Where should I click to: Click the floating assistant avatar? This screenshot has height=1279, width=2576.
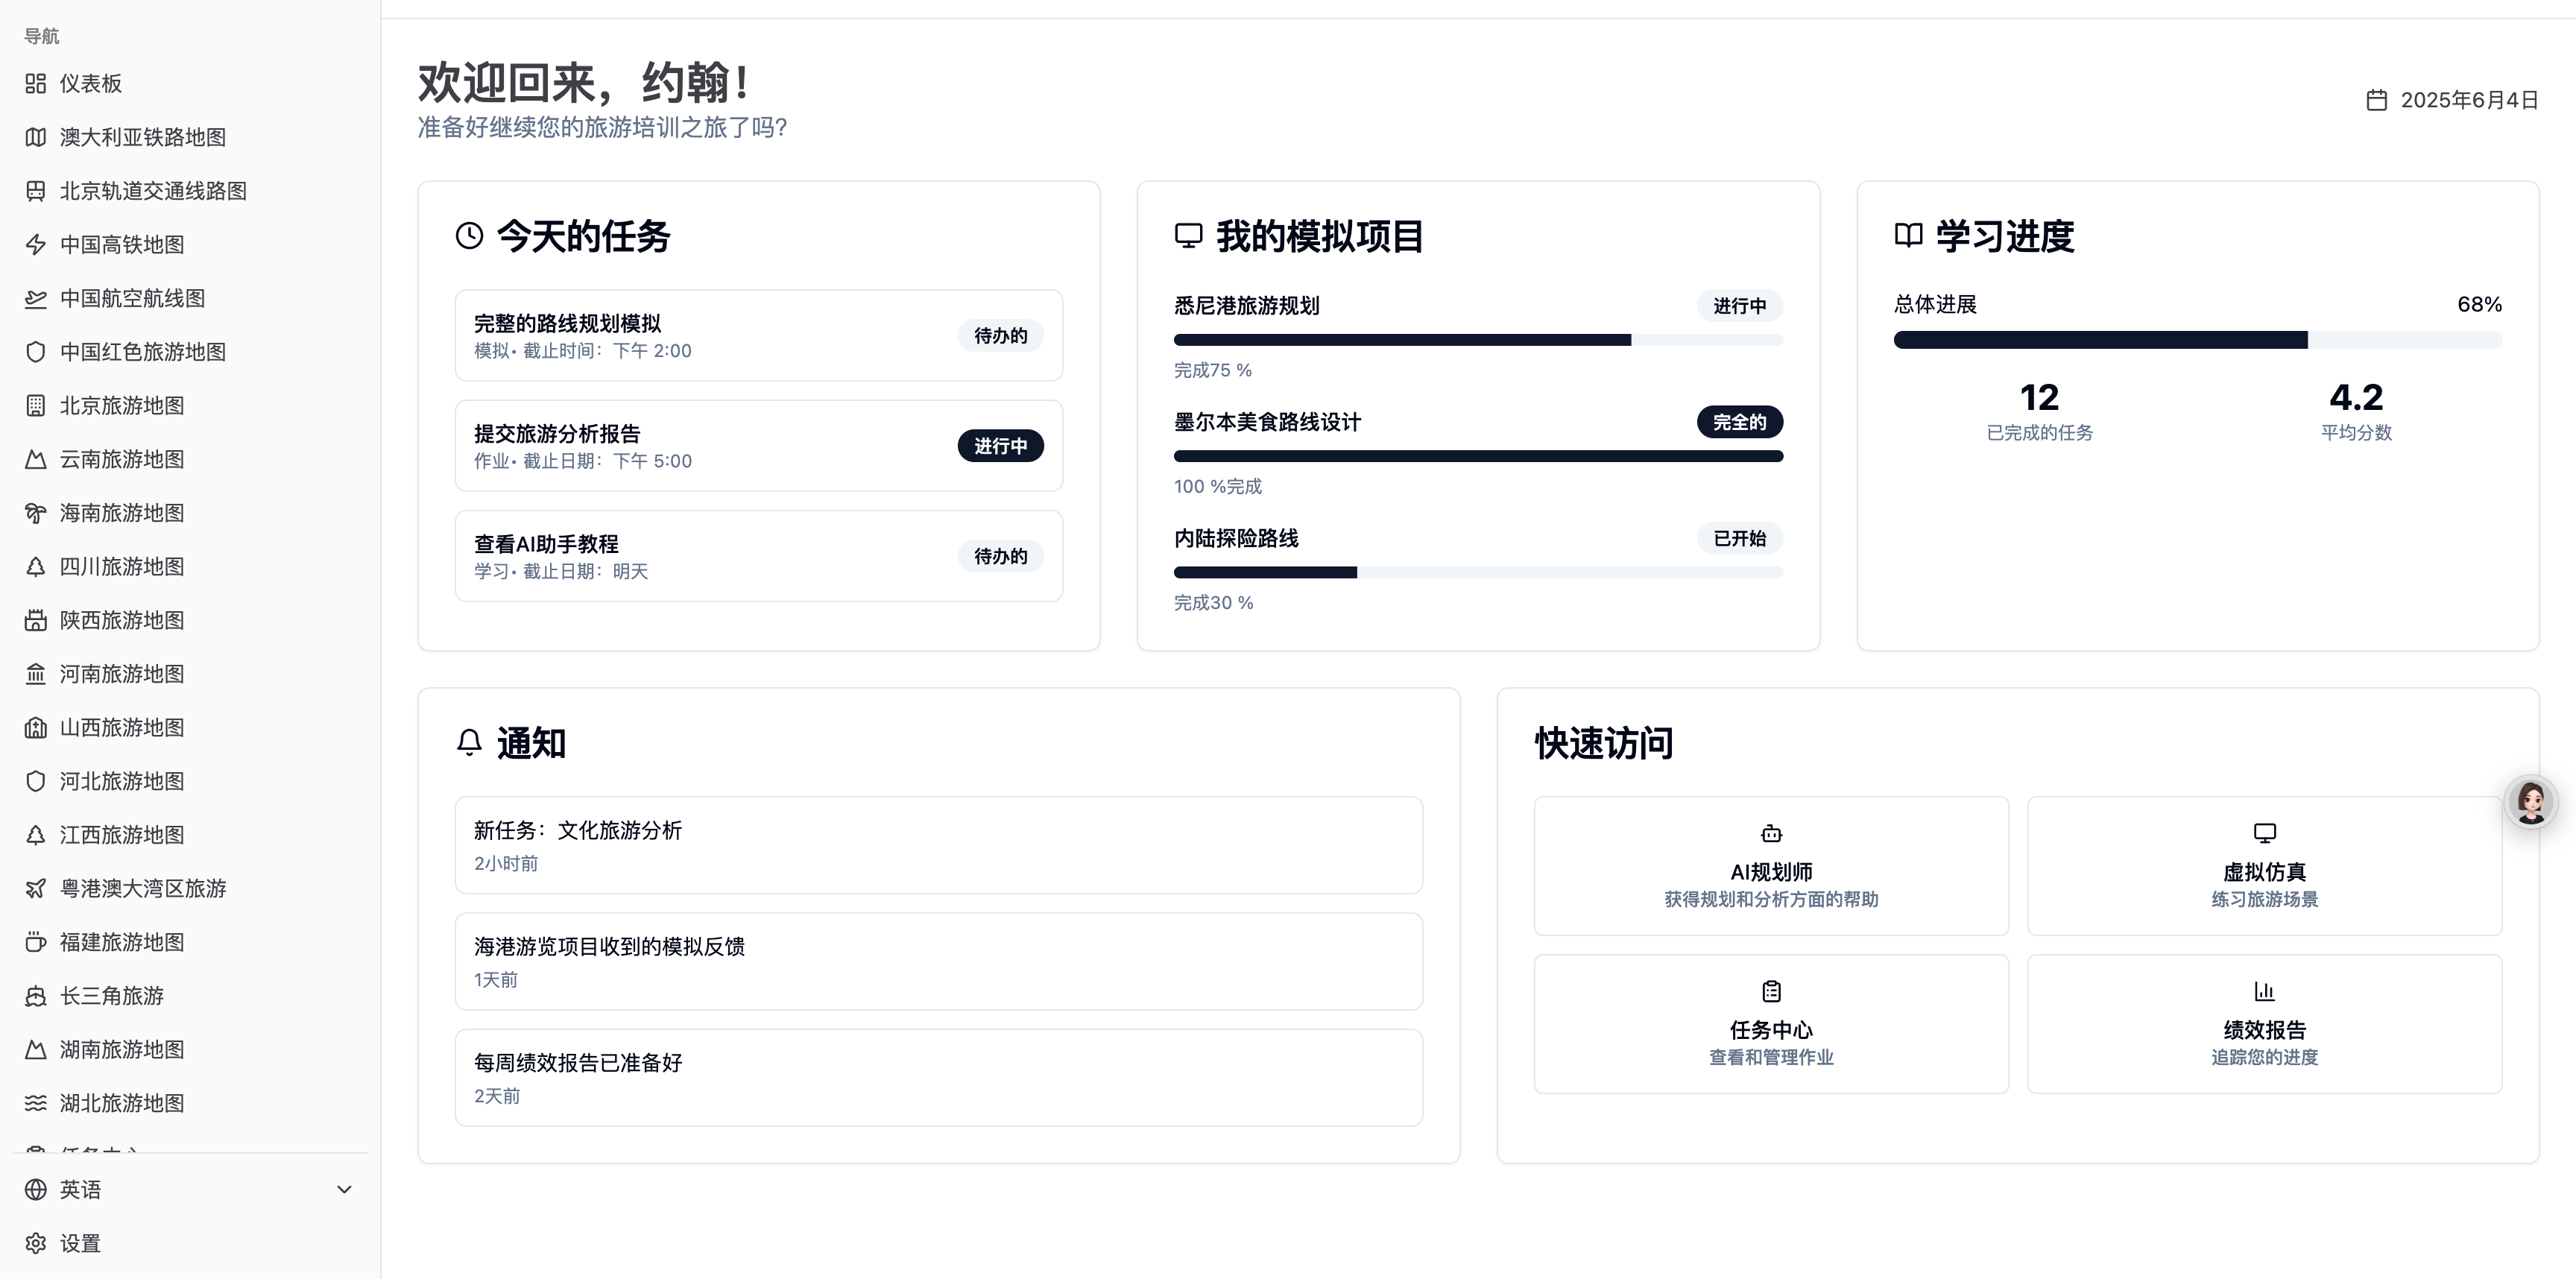tap(2530, 802)
